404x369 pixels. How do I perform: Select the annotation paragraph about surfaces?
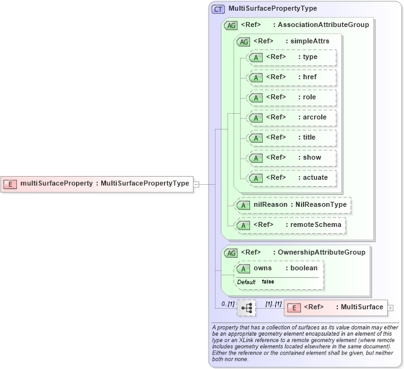coord(305,343)
